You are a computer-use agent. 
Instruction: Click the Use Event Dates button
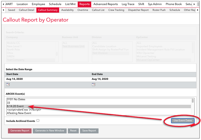(x=183, y=121)
